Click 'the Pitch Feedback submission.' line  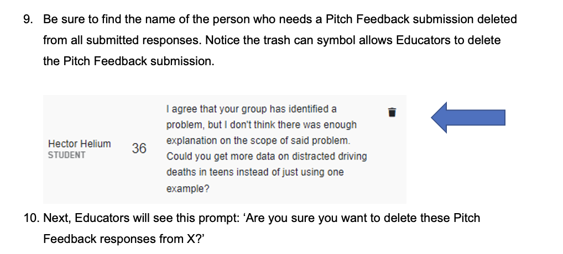(x=128, y=61)
